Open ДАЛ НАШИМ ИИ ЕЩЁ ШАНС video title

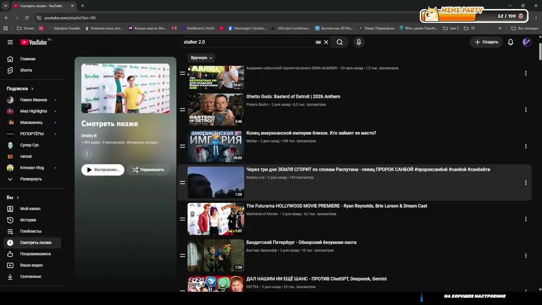point(316,279)
